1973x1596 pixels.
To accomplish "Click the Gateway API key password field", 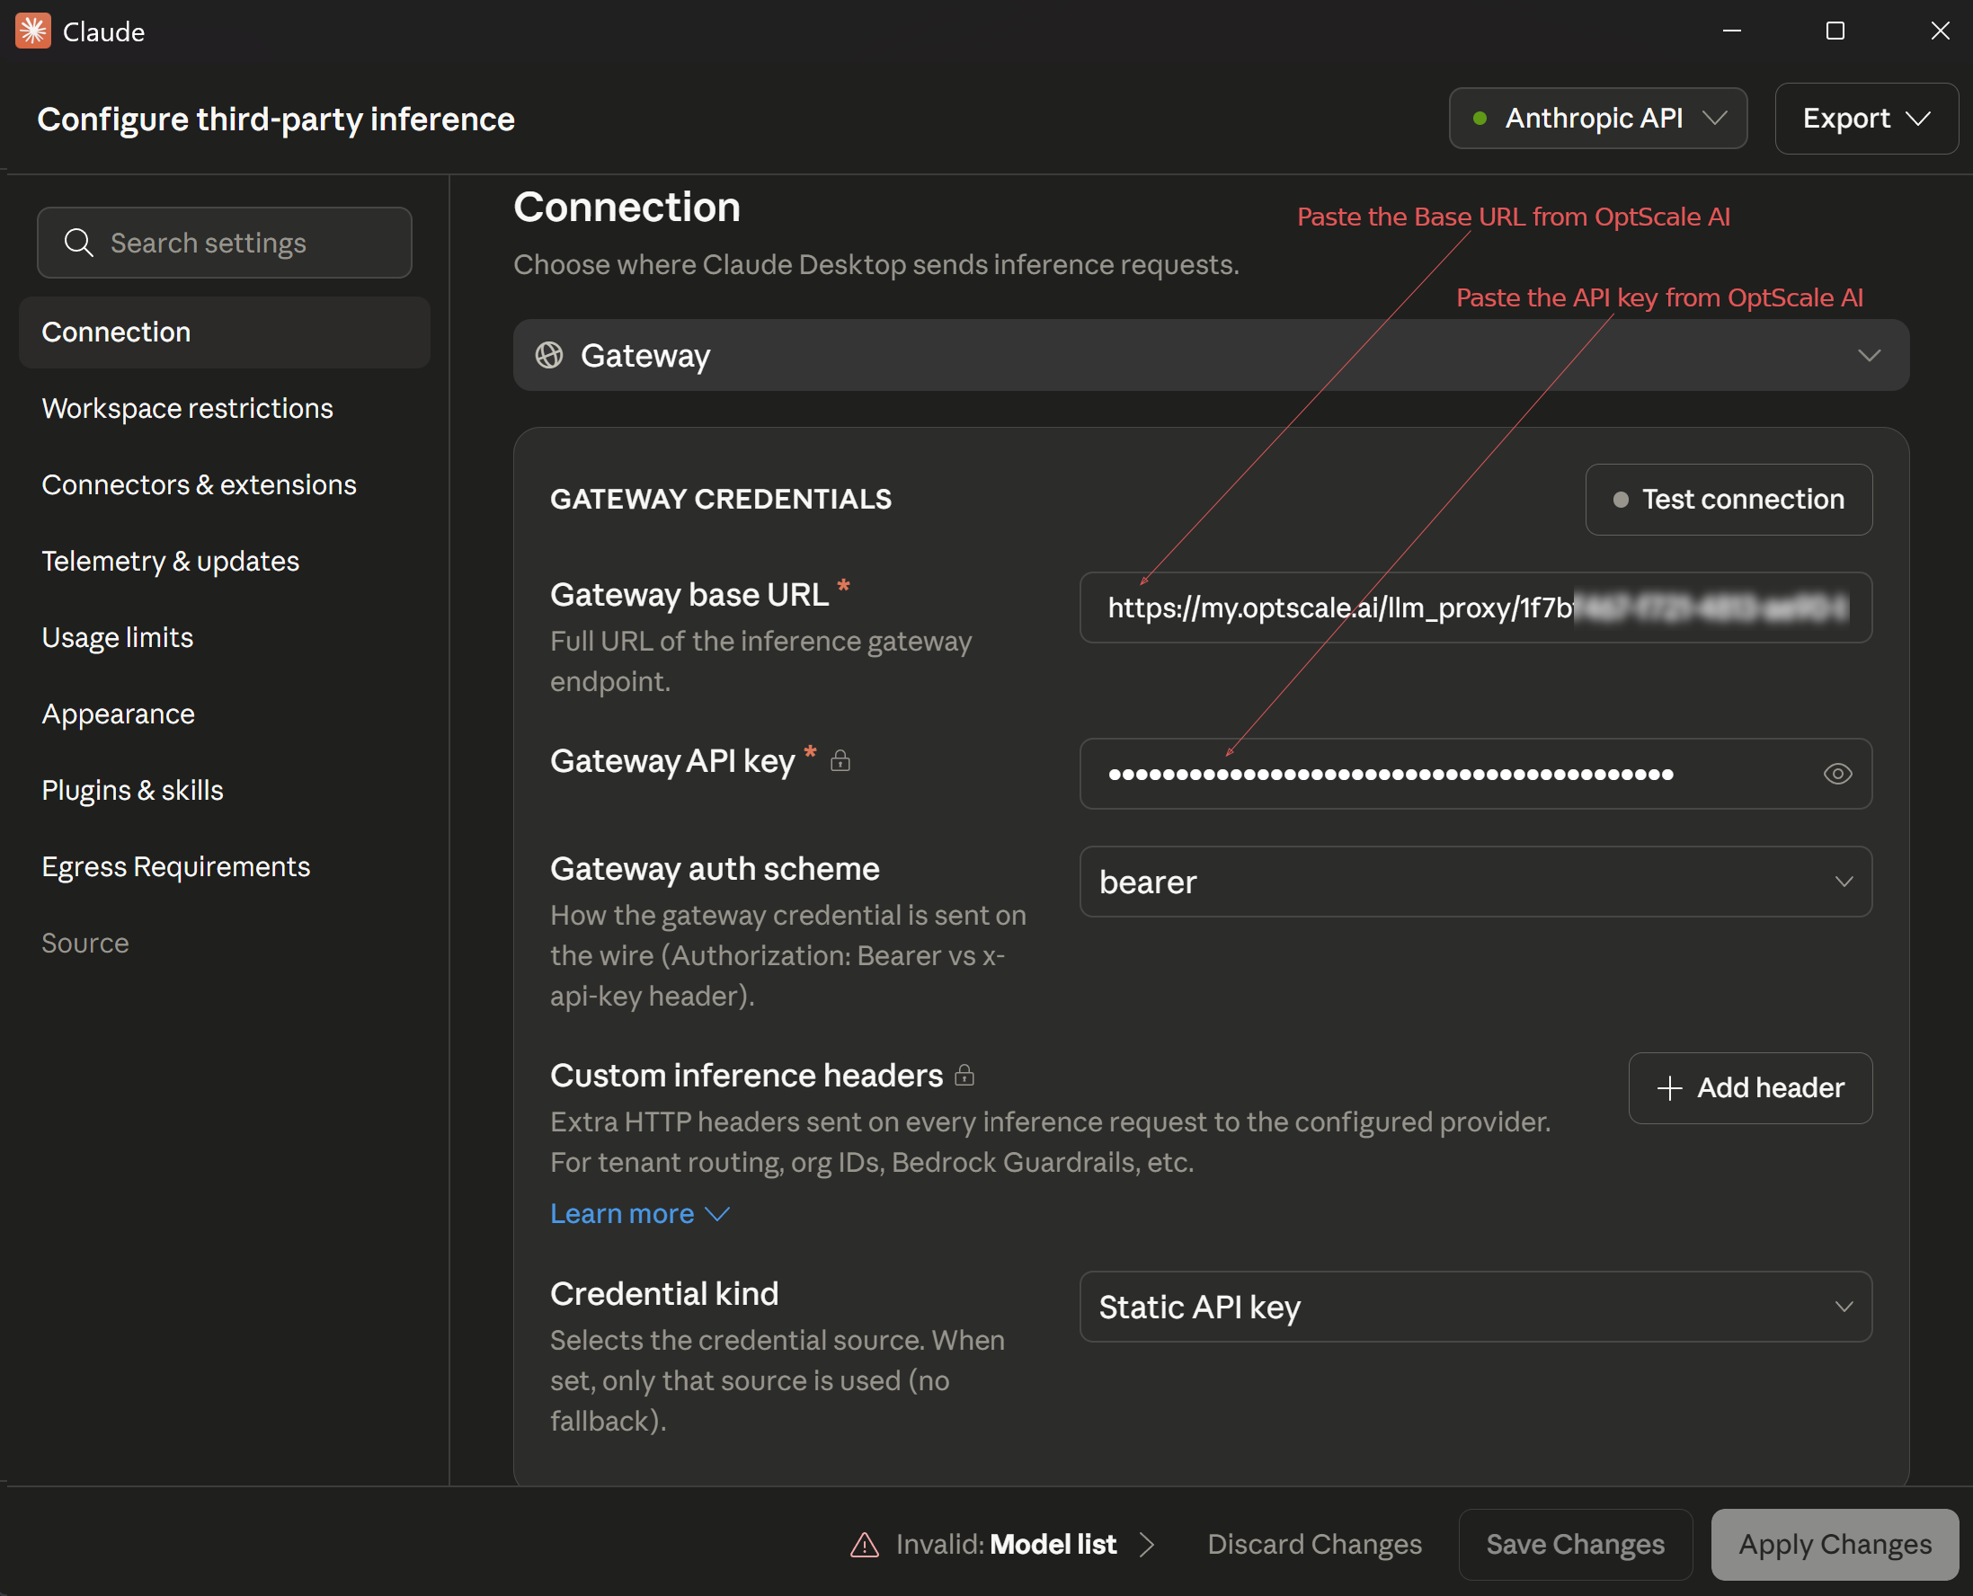I will click(x=1476, y=774).
